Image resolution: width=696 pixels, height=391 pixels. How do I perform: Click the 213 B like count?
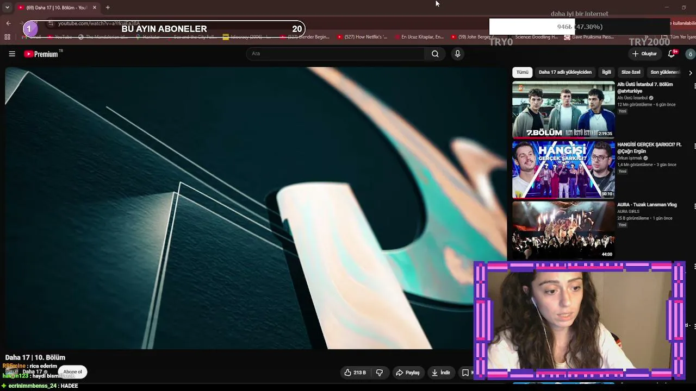pyautogui.click(x=359, y=373)
